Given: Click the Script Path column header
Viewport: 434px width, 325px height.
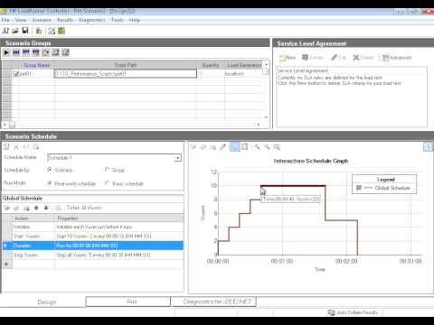Looking at the screenshot, I should pos(126,65).
